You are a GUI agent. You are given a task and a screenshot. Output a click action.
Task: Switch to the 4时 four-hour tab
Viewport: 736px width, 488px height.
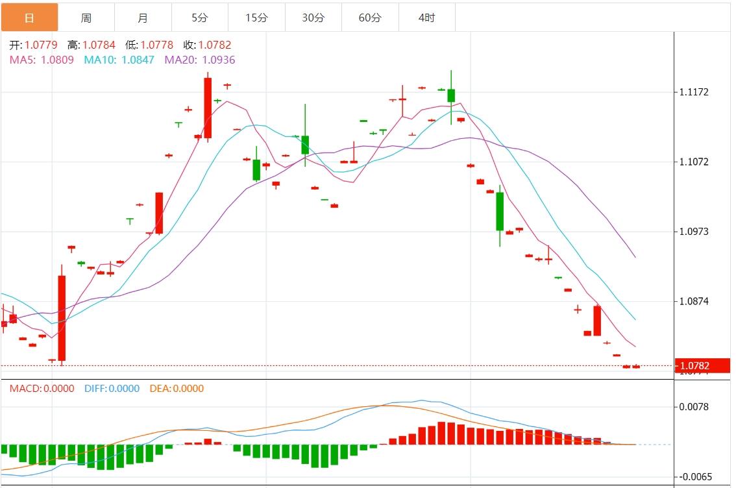click(426, 18)
